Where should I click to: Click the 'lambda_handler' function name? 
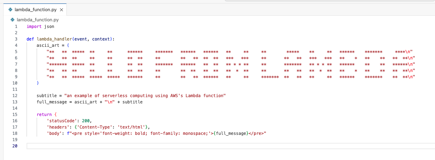click(x=54, y=39)
